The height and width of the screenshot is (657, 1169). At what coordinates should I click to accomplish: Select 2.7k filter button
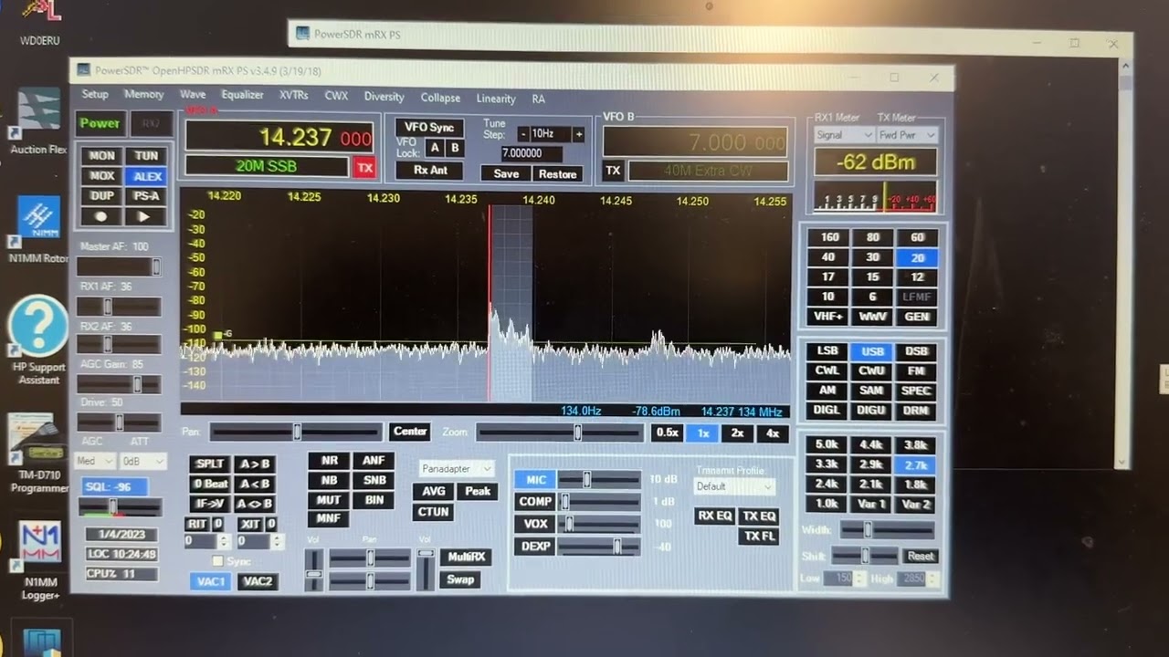(x=916, y=465)
